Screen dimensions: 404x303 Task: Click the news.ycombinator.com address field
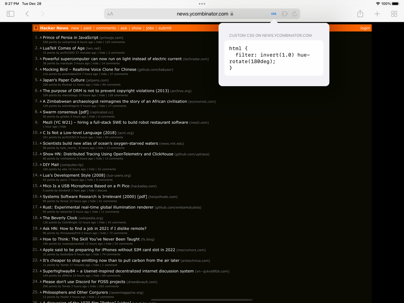(x=202, y=14)
